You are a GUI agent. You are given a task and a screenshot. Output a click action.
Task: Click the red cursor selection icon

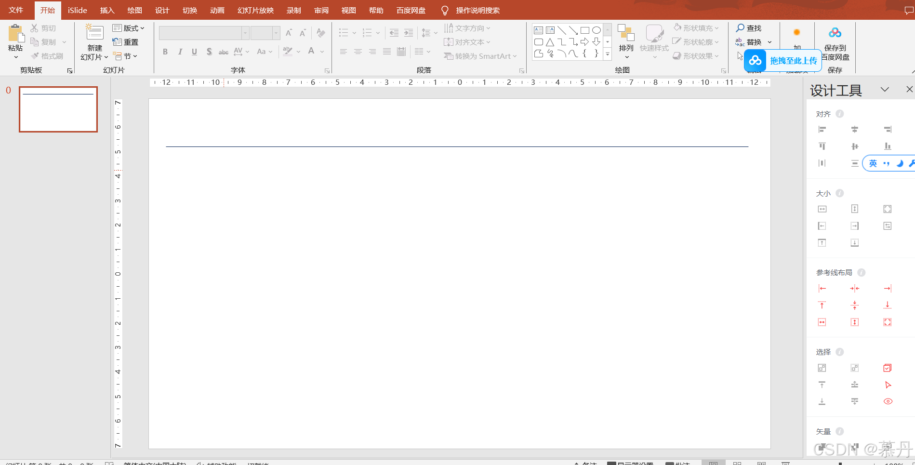[x=888, y=385]
